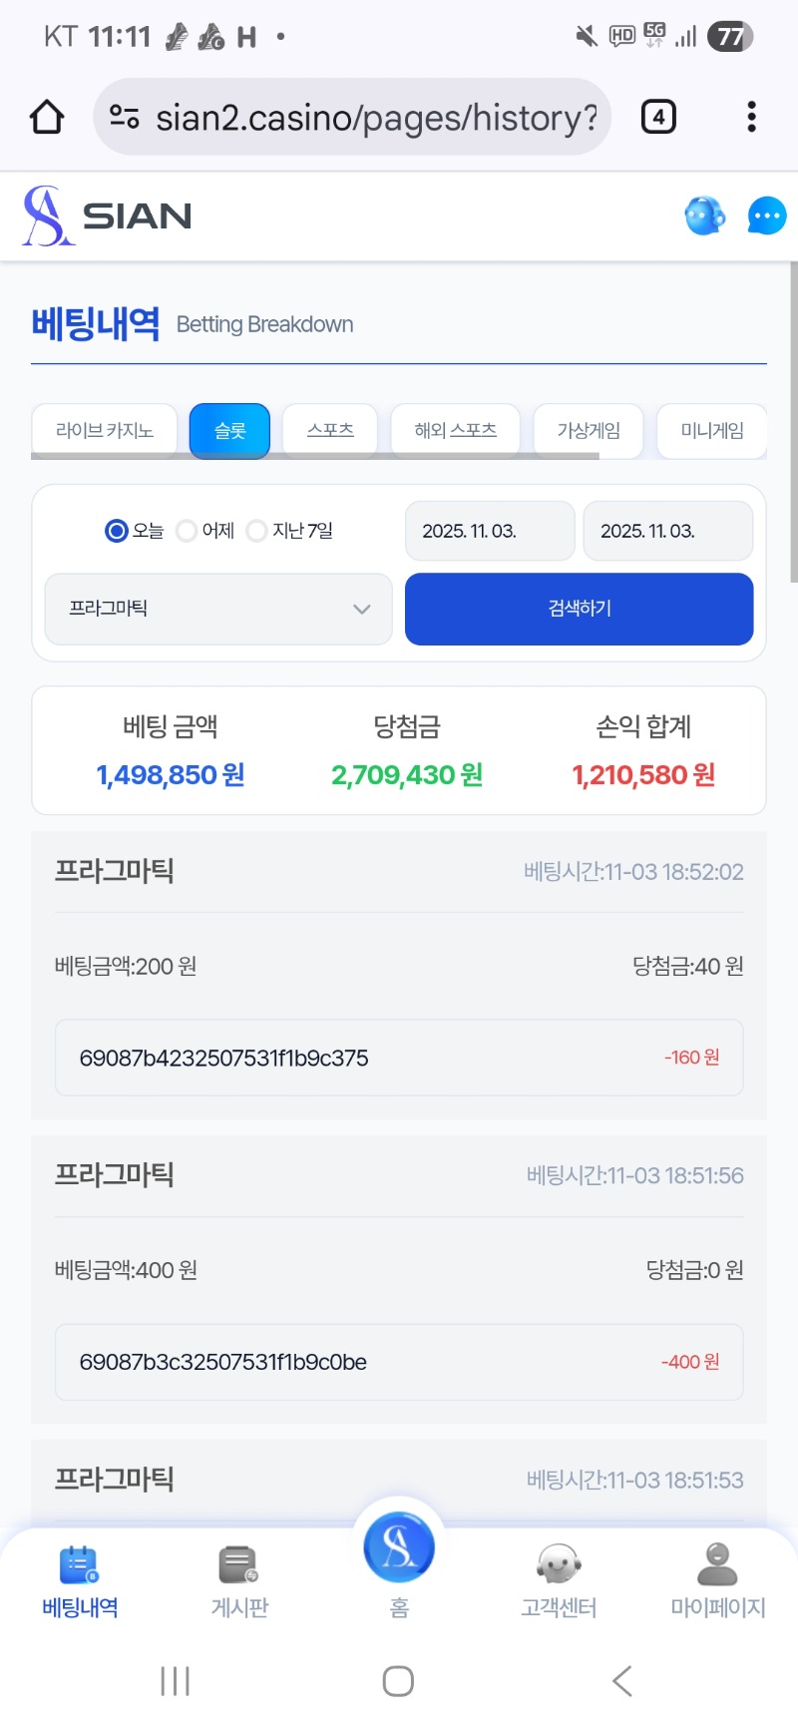Tap the browser address bar URL
The image size is (798, 1730).
(376, 118)
